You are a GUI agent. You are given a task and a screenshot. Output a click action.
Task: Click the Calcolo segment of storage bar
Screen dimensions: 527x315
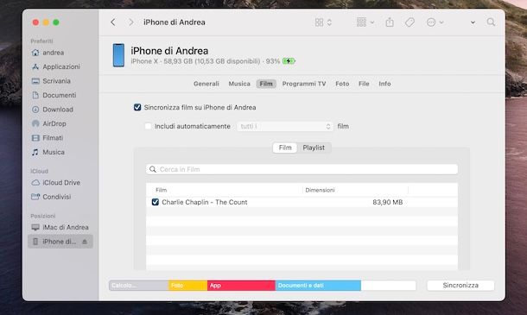[x=139, y=286]
